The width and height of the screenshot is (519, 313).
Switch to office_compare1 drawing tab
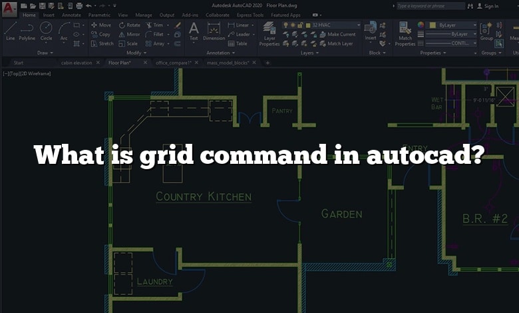[174, 63]
